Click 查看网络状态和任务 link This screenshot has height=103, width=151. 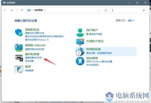(35, 49)
